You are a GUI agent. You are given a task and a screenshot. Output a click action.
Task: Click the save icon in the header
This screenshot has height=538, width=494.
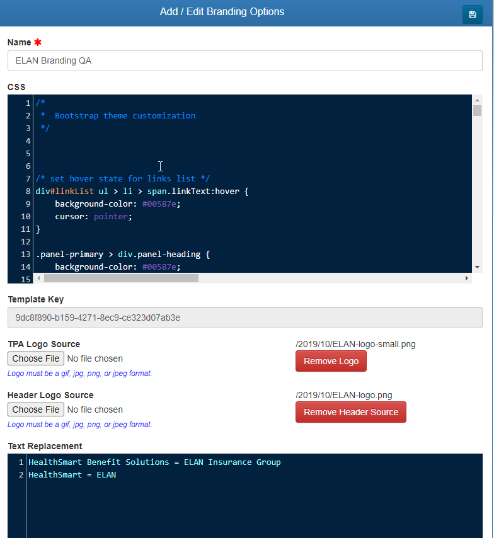pyautogui.click(x=472, y=14)
